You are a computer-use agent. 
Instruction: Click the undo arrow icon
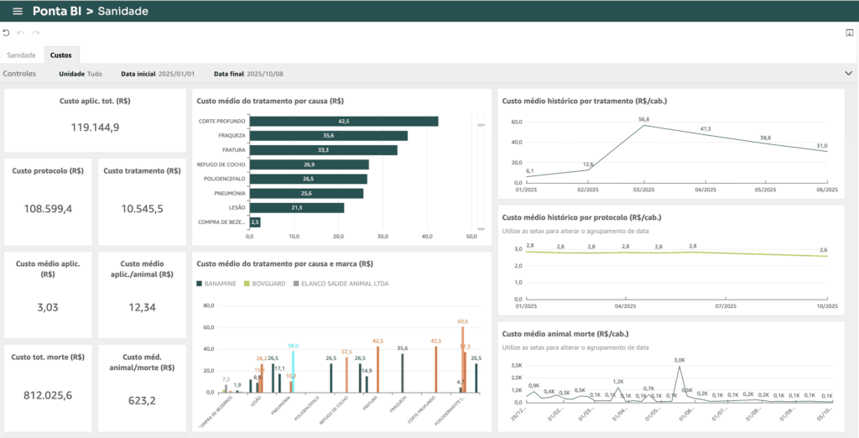pos(21,33)
